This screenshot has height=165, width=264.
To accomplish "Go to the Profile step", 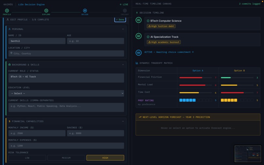I will pyautogui.click(x=7, y=12).
